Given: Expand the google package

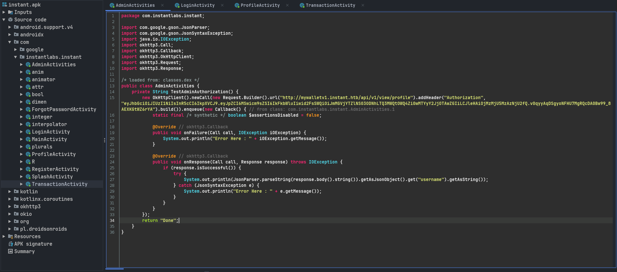Looking at the screenshot, I should tap(16, 50).
